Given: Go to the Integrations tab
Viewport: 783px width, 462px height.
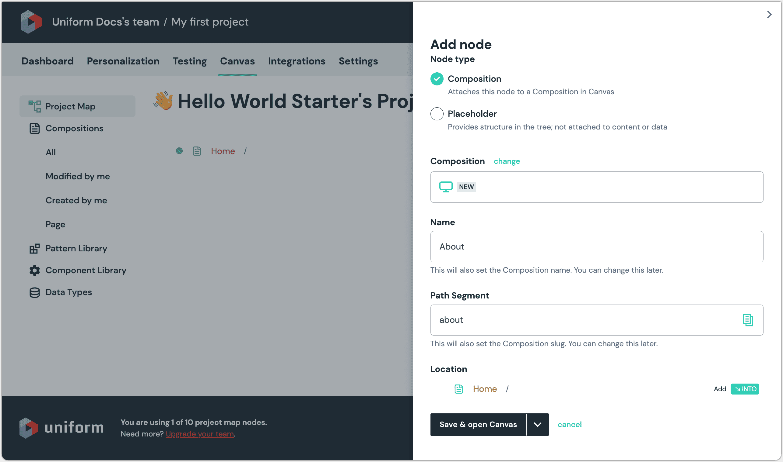Looking at the screenshot, I should [297, 61].
